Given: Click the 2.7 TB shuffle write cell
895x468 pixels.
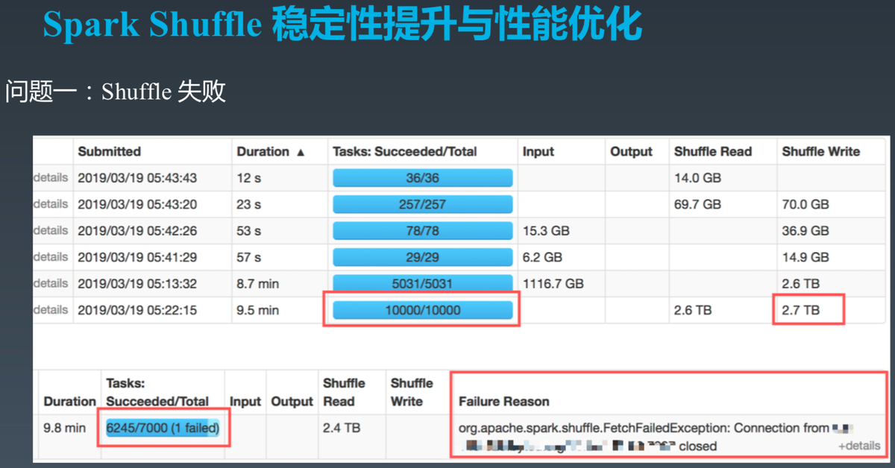Looking at the screenshot, I should [x=801, y=310].
